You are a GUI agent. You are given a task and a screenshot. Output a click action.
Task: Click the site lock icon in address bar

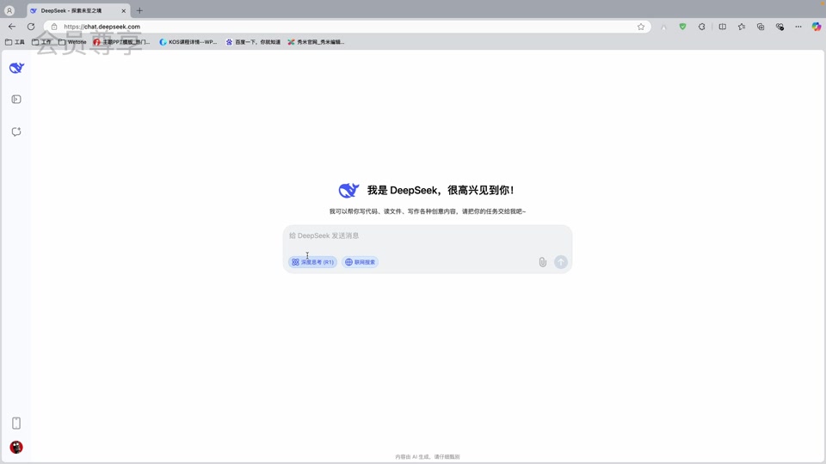[x=54, y=27]
